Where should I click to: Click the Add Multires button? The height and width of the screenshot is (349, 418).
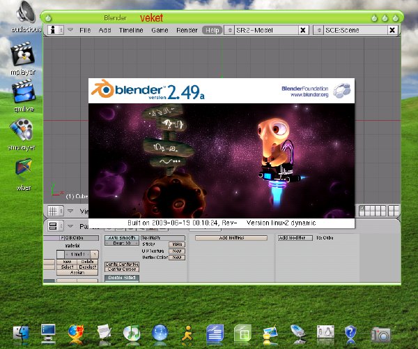pos(231,237)
